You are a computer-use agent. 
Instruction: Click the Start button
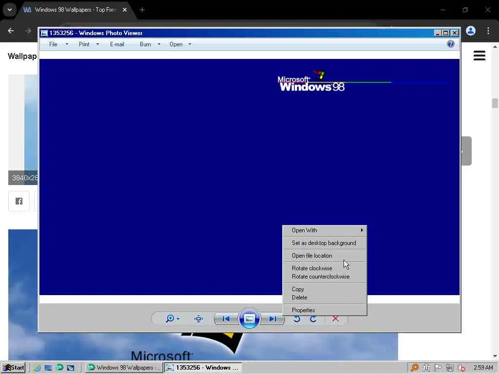pyautogui.click(x=13, y=368)
